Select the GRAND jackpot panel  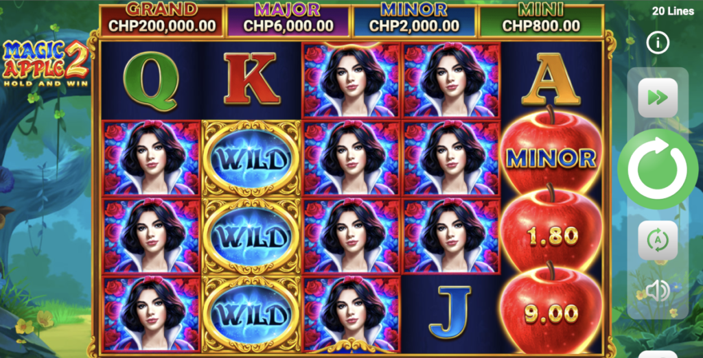[162, 21]
